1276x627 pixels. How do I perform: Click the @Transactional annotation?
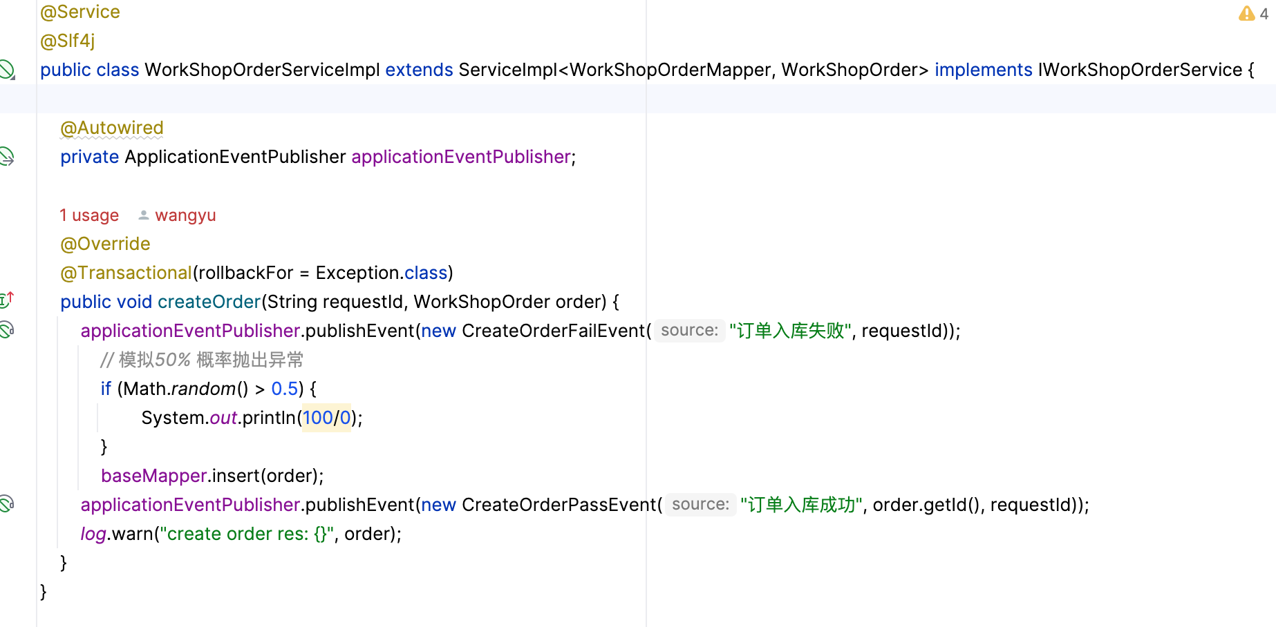tap(126, 273)
